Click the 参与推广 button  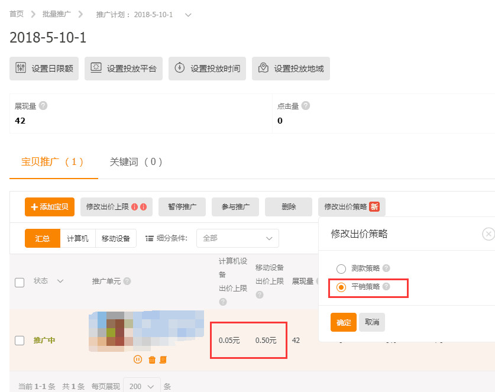tap(235, 207)
